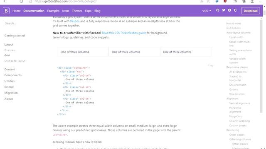Jump to Column wrapping section
Screen dimensions: 266x149
[x=239, y=121]
